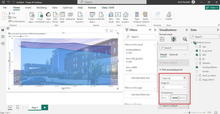Screen dimensions: 220x114
Task: Insert a Text box
Action: click(118, 17)
